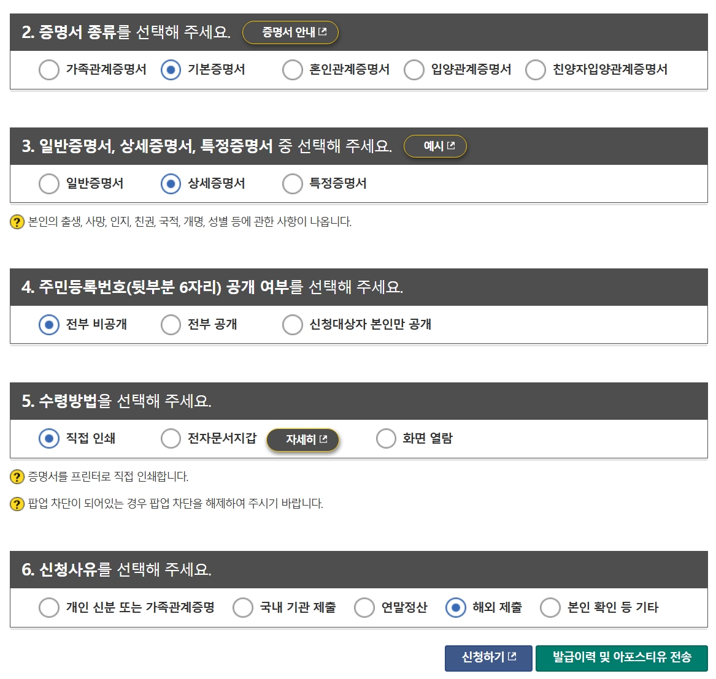716x679 pixels.
Task: Select 본인 확인 등 기타 reason
Action: point(550,608)
